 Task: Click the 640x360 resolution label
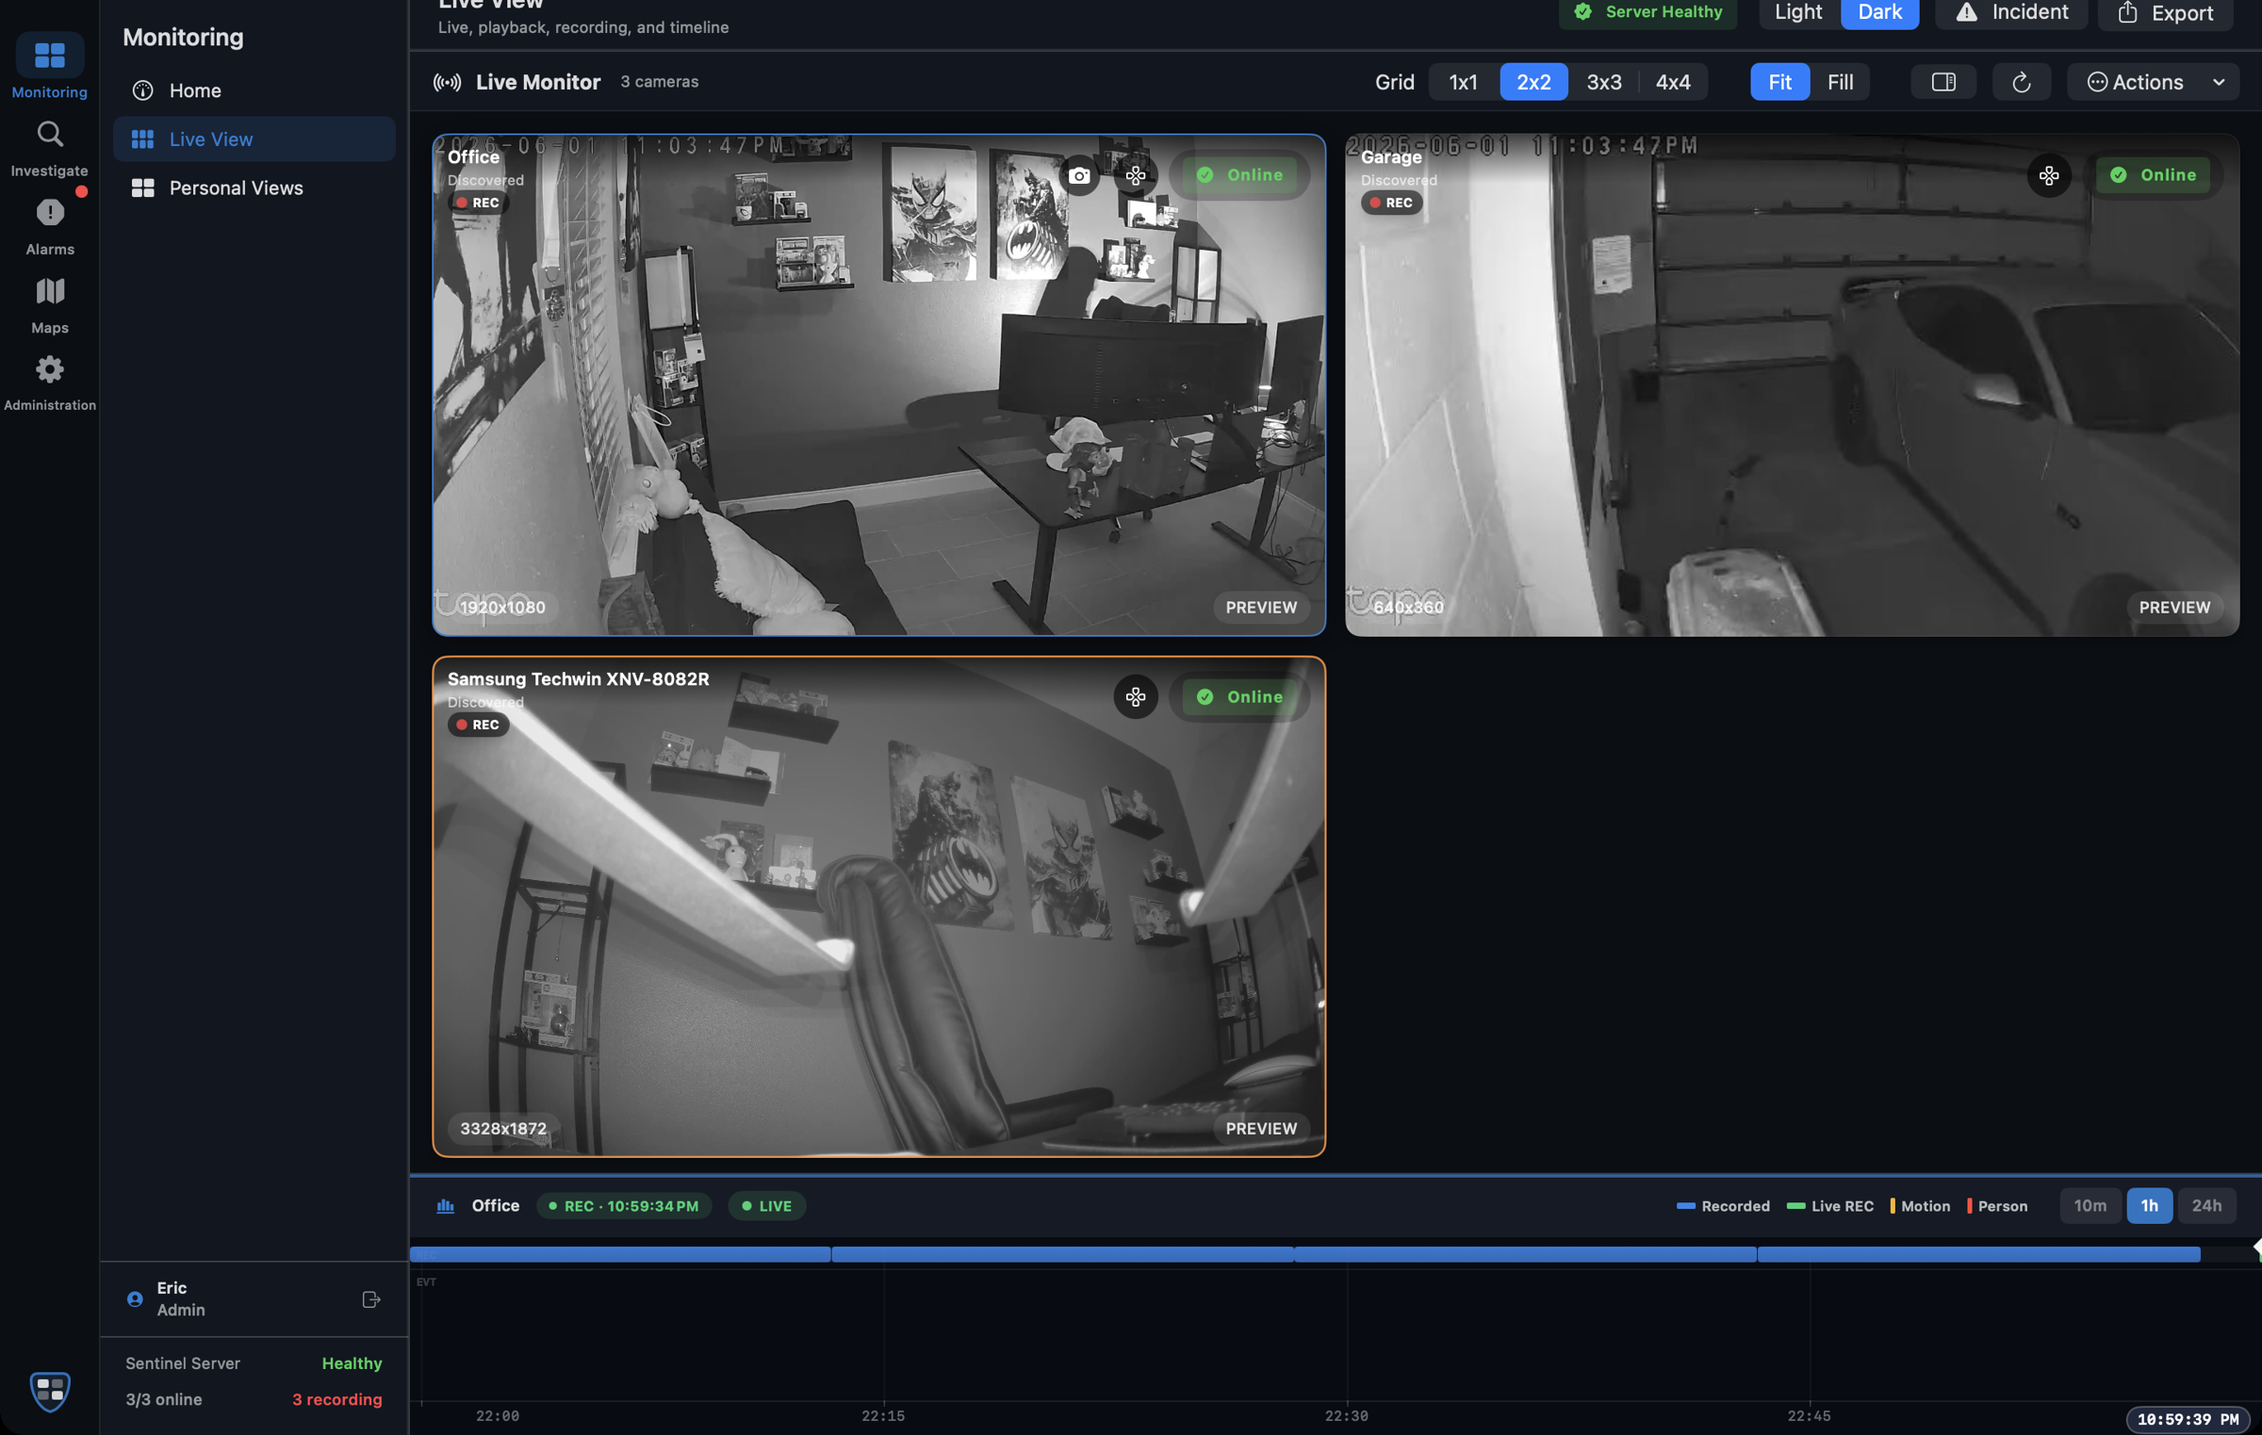point(1408,607)
